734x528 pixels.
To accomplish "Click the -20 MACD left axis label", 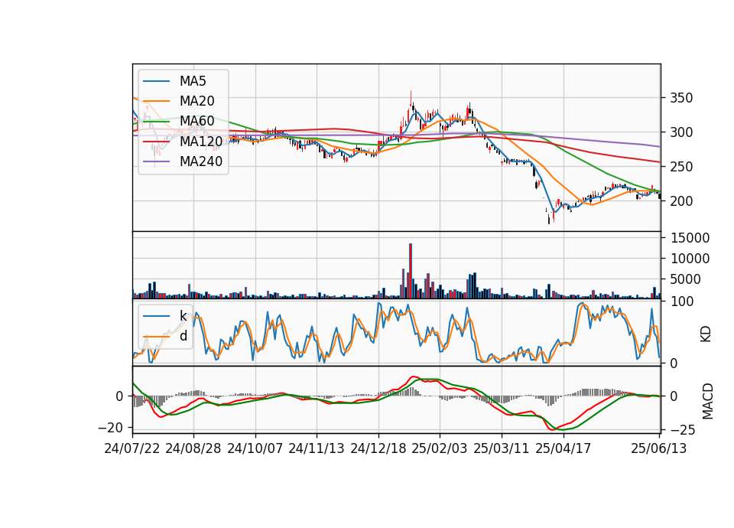I will pos(110,428).
